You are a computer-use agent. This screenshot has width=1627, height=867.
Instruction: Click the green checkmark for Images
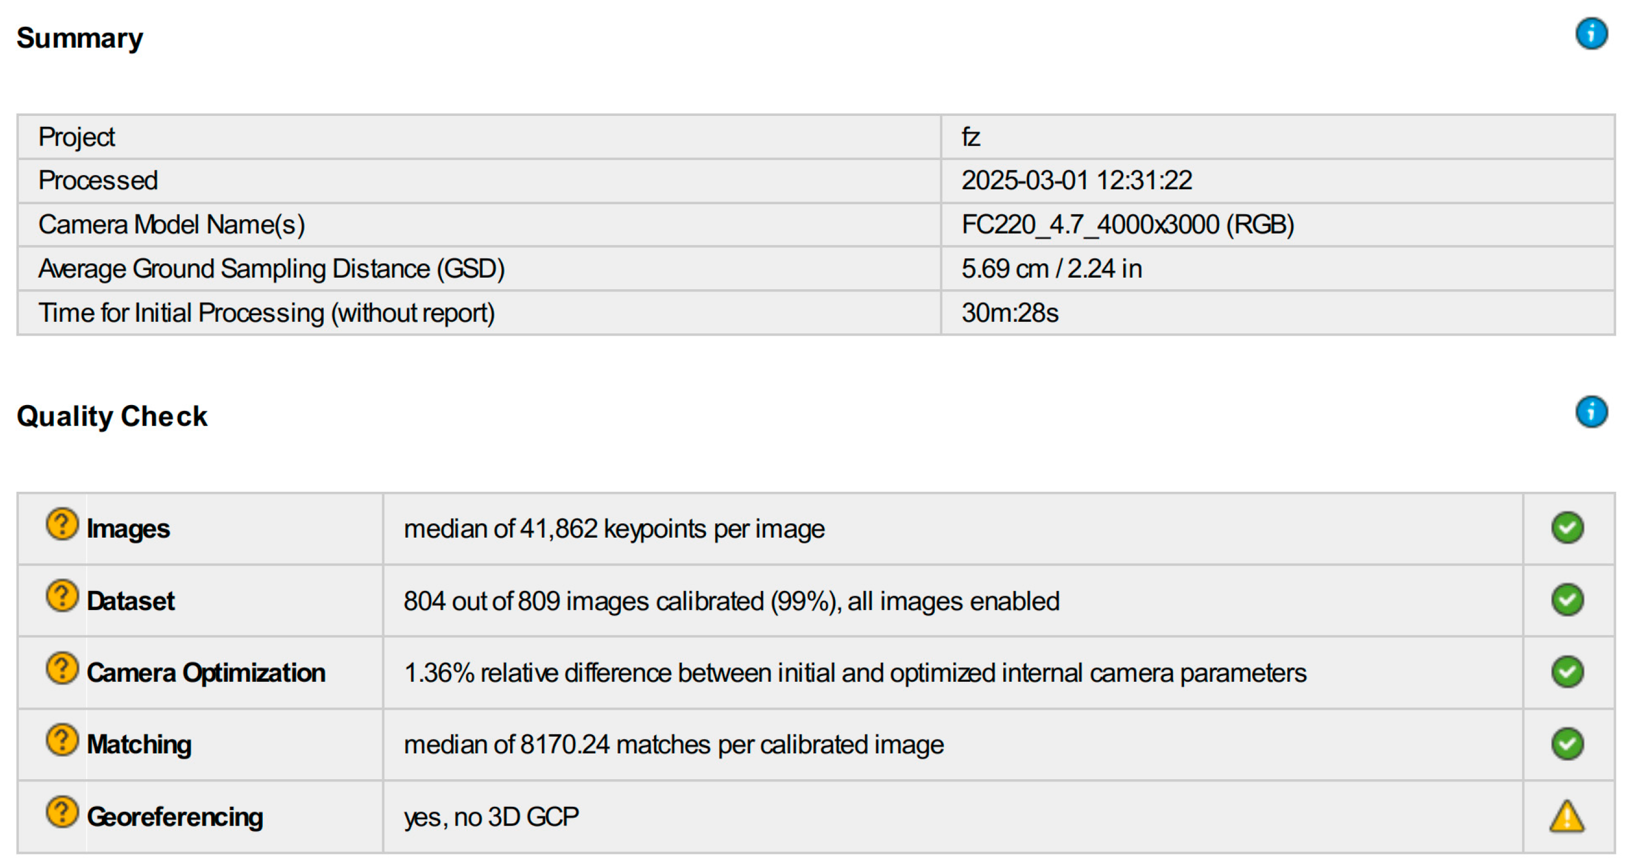point(1566,528)
